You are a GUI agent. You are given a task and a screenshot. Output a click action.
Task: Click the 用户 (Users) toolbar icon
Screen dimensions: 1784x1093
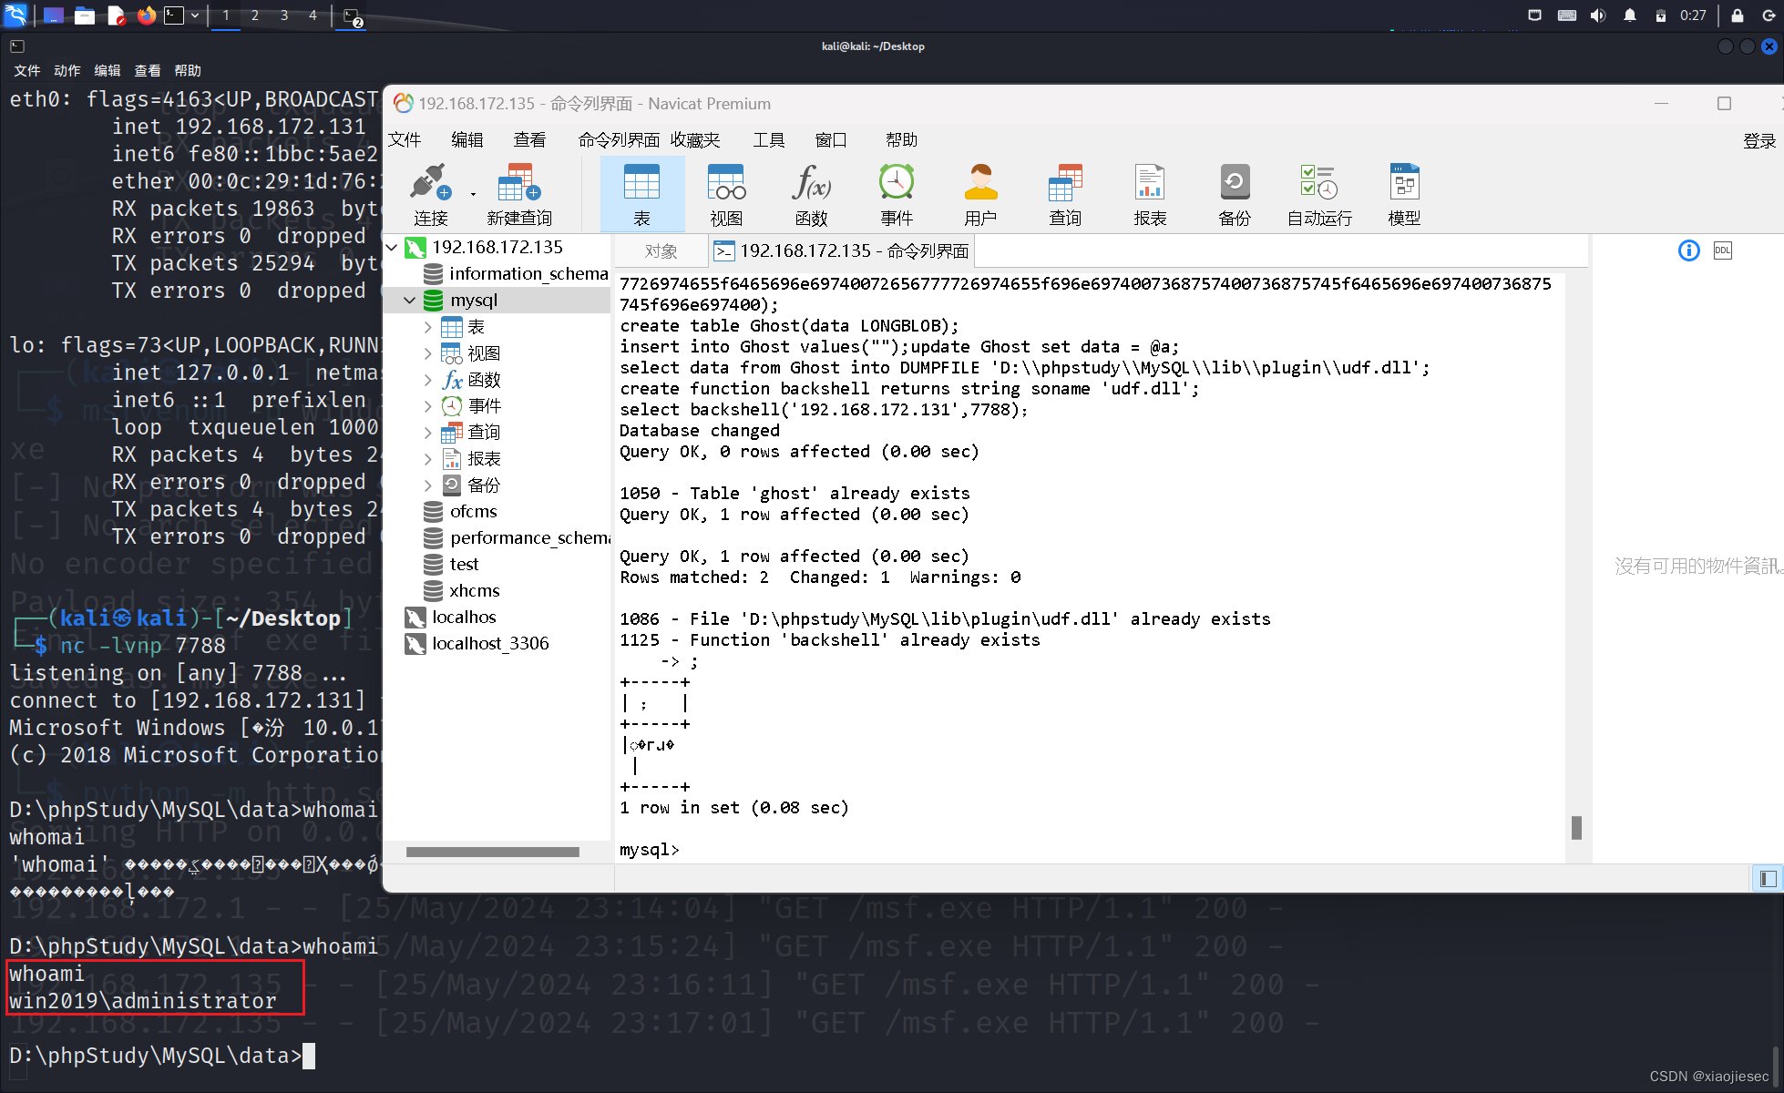tap(979, 191)
